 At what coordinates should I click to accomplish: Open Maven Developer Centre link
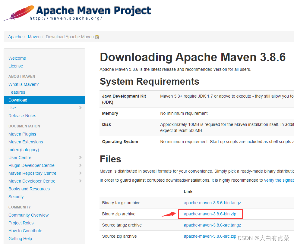pyautogui.click(x=32, y=181)
